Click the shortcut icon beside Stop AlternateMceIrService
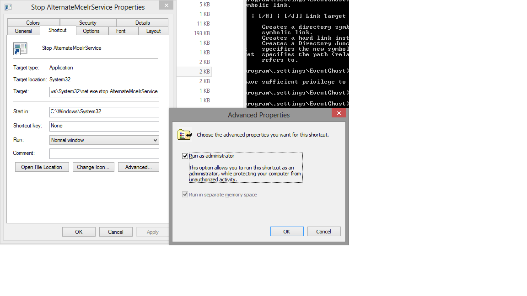 click(20, 48)
